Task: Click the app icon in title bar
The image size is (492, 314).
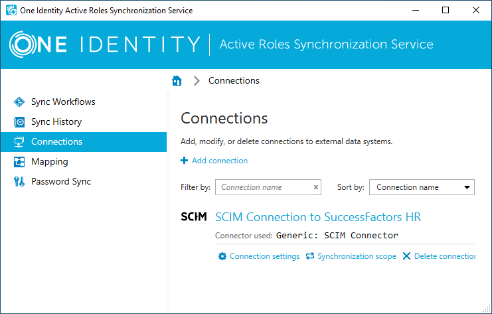Action: coord(11,11)
